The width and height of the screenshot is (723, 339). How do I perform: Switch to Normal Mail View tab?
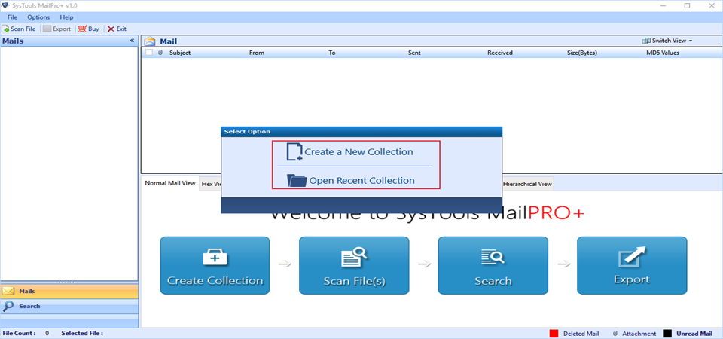point(170,182)
